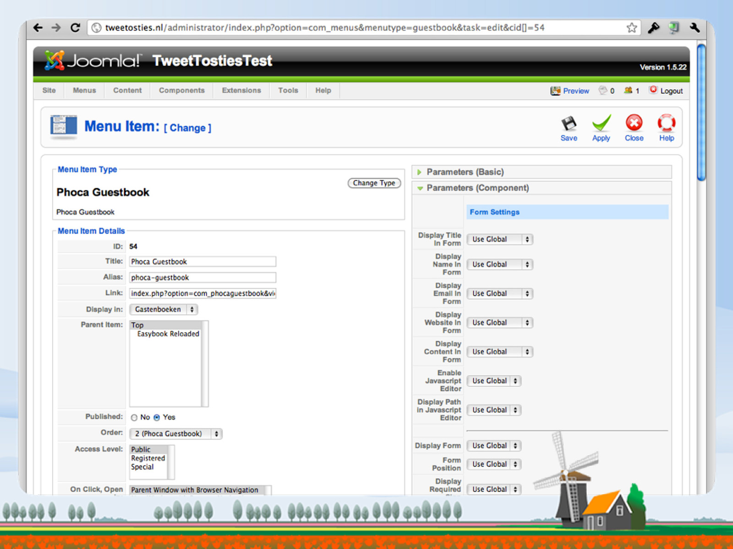
Task: Click the Menu Item page icon
Action: coord(64,126)
